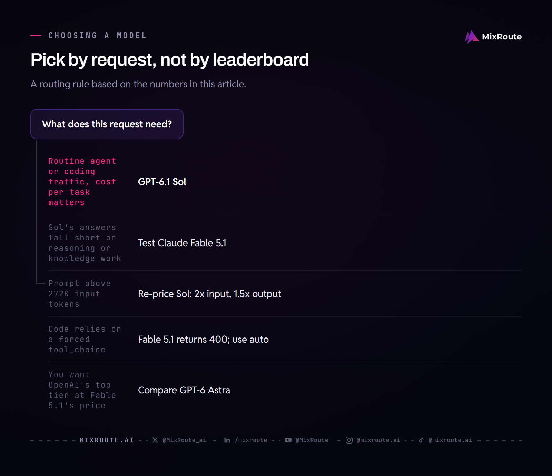Click the 'What does this request need?' box
This screenshot has width=552, height=476.
(x=107, y=124)
